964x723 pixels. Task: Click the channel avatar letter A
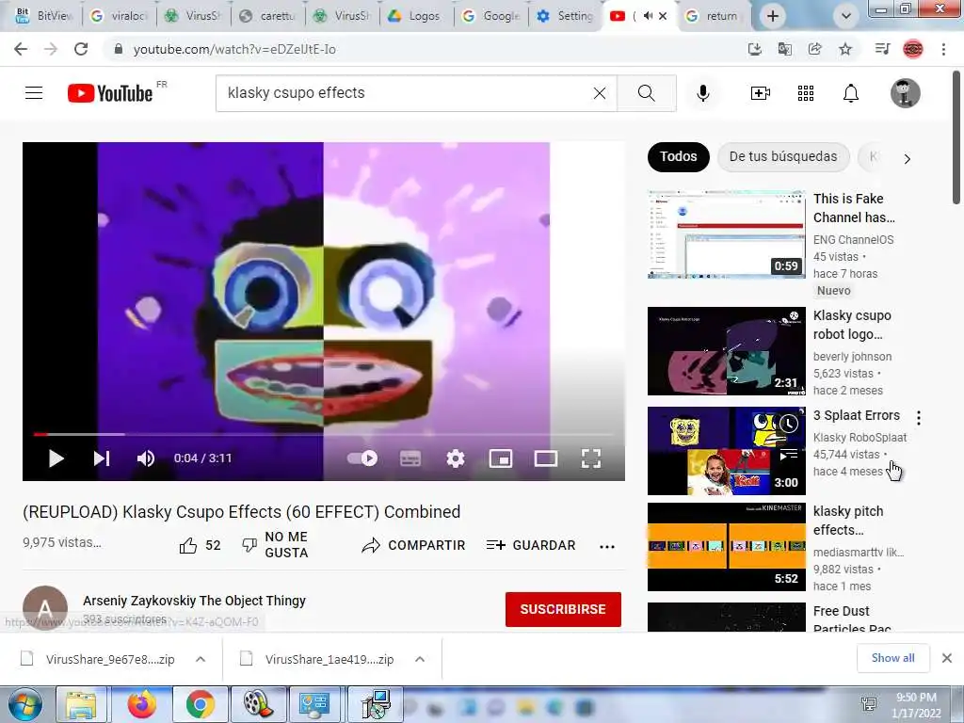coord(45,608)
